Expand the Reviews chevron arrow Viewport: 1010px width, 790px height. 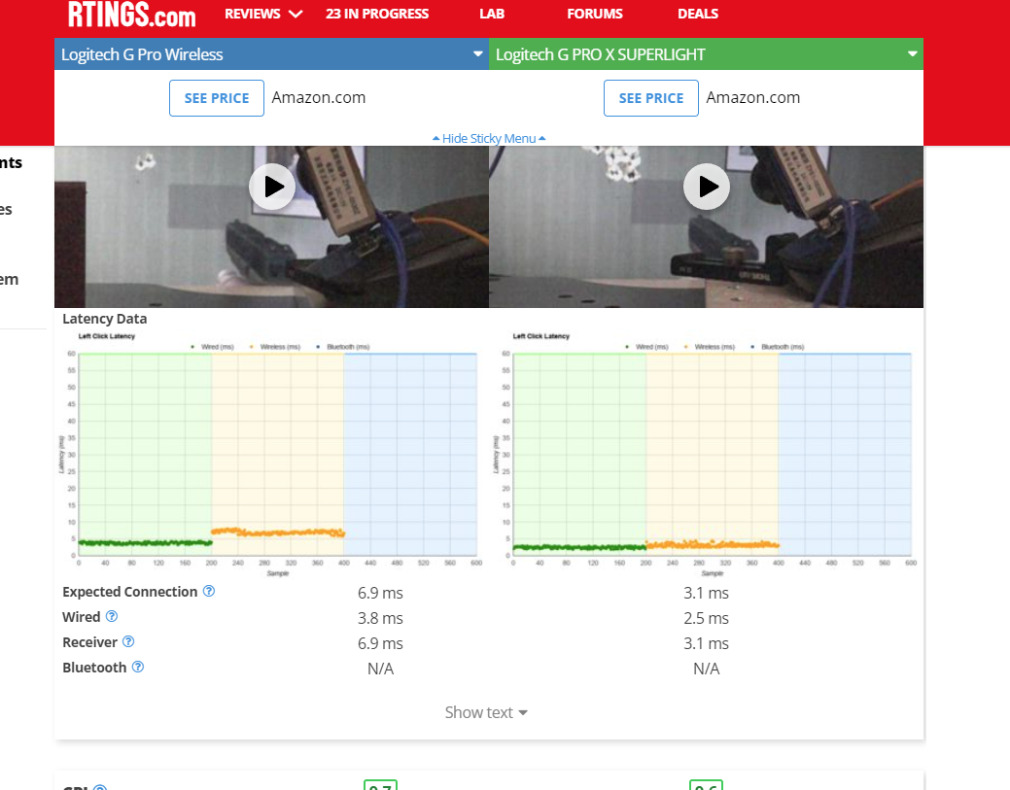click(x=296, y=15)
